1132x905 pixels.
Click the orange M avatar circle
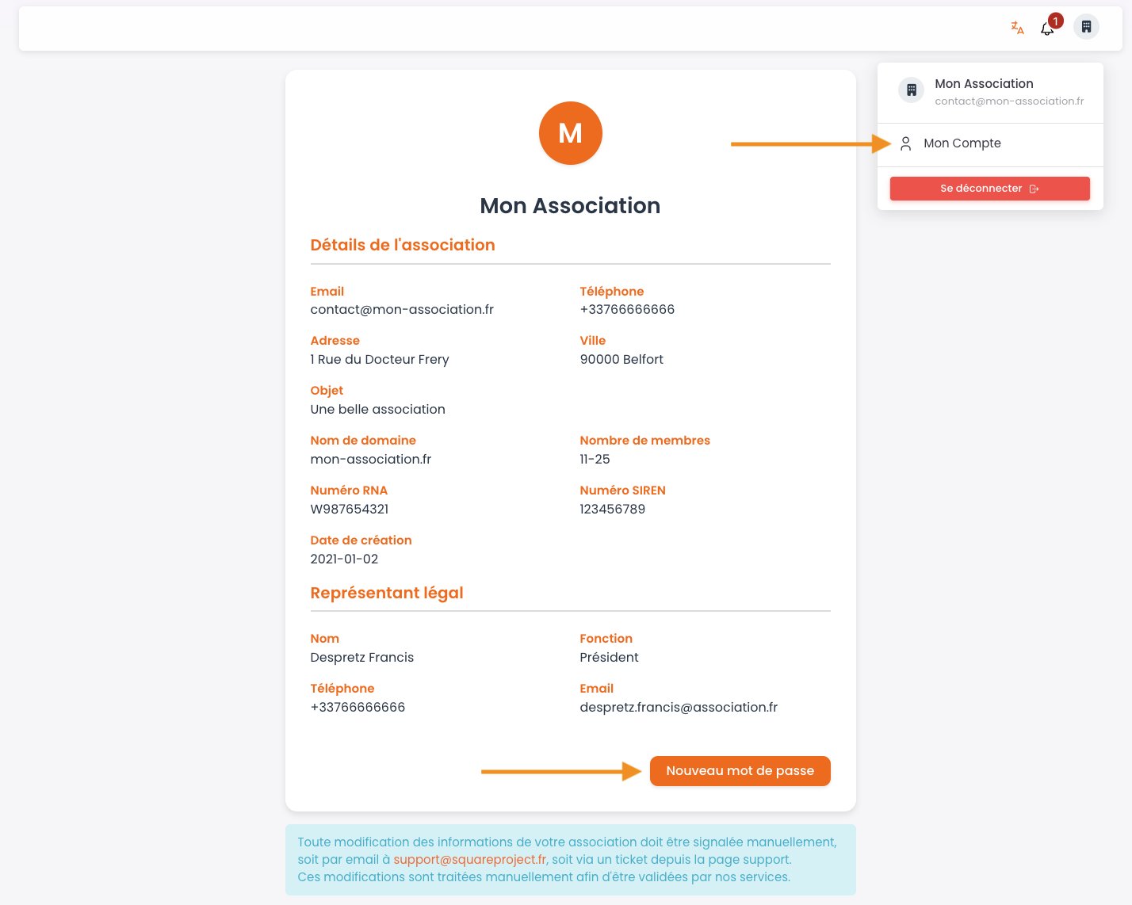pyautogui.click(x=570, y=133)
